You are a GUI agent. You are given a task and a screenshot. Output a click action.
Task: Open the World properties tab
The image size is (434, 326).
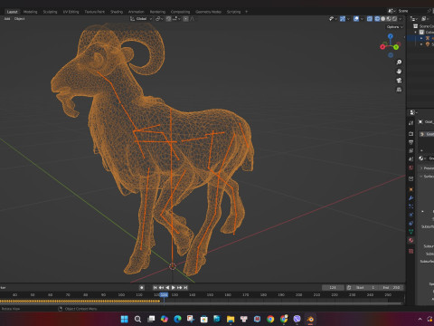click(411, 168)
